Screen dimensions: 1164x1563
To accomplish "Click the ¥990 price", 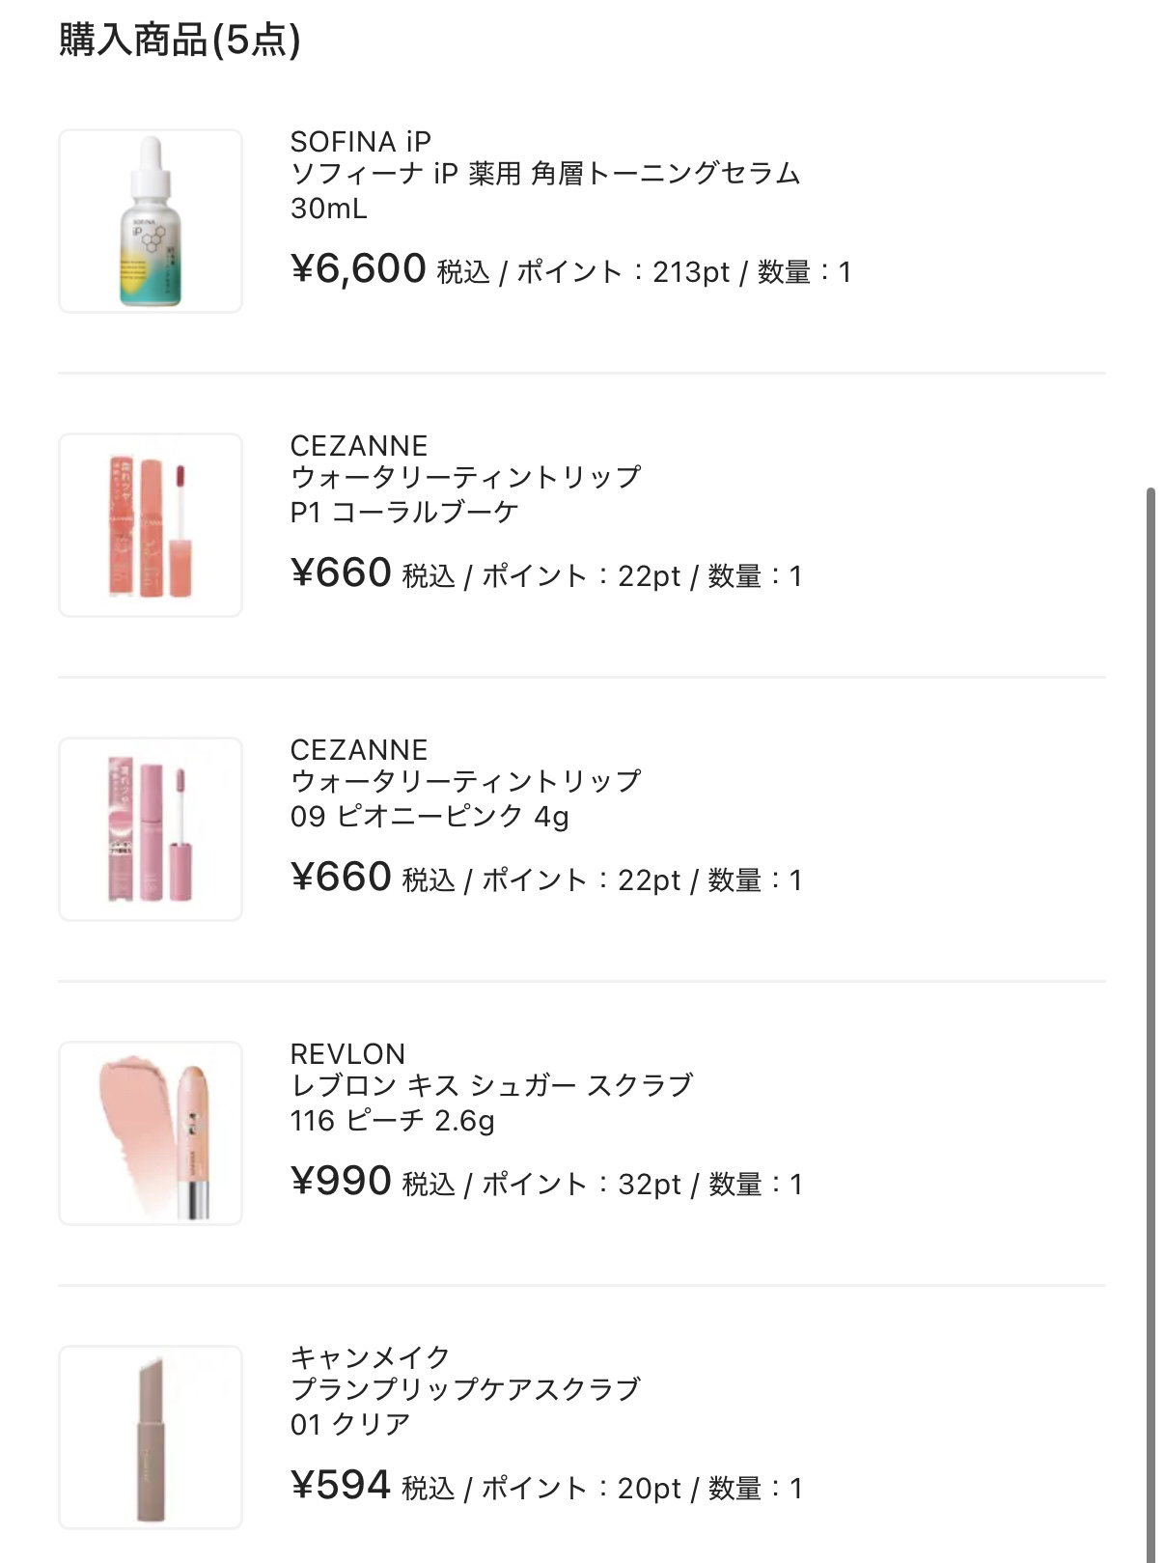I will (x=341, y=1182).
